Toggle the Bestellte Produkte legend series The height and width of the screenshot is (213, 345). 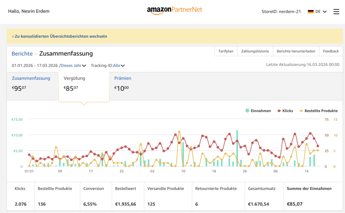coord(318,111)
